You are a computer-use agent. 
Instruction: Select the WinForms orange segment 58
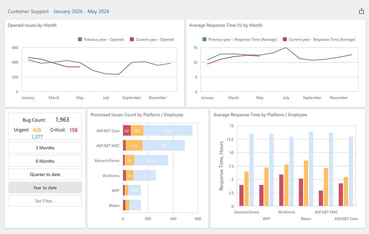(x=129, y=175)
